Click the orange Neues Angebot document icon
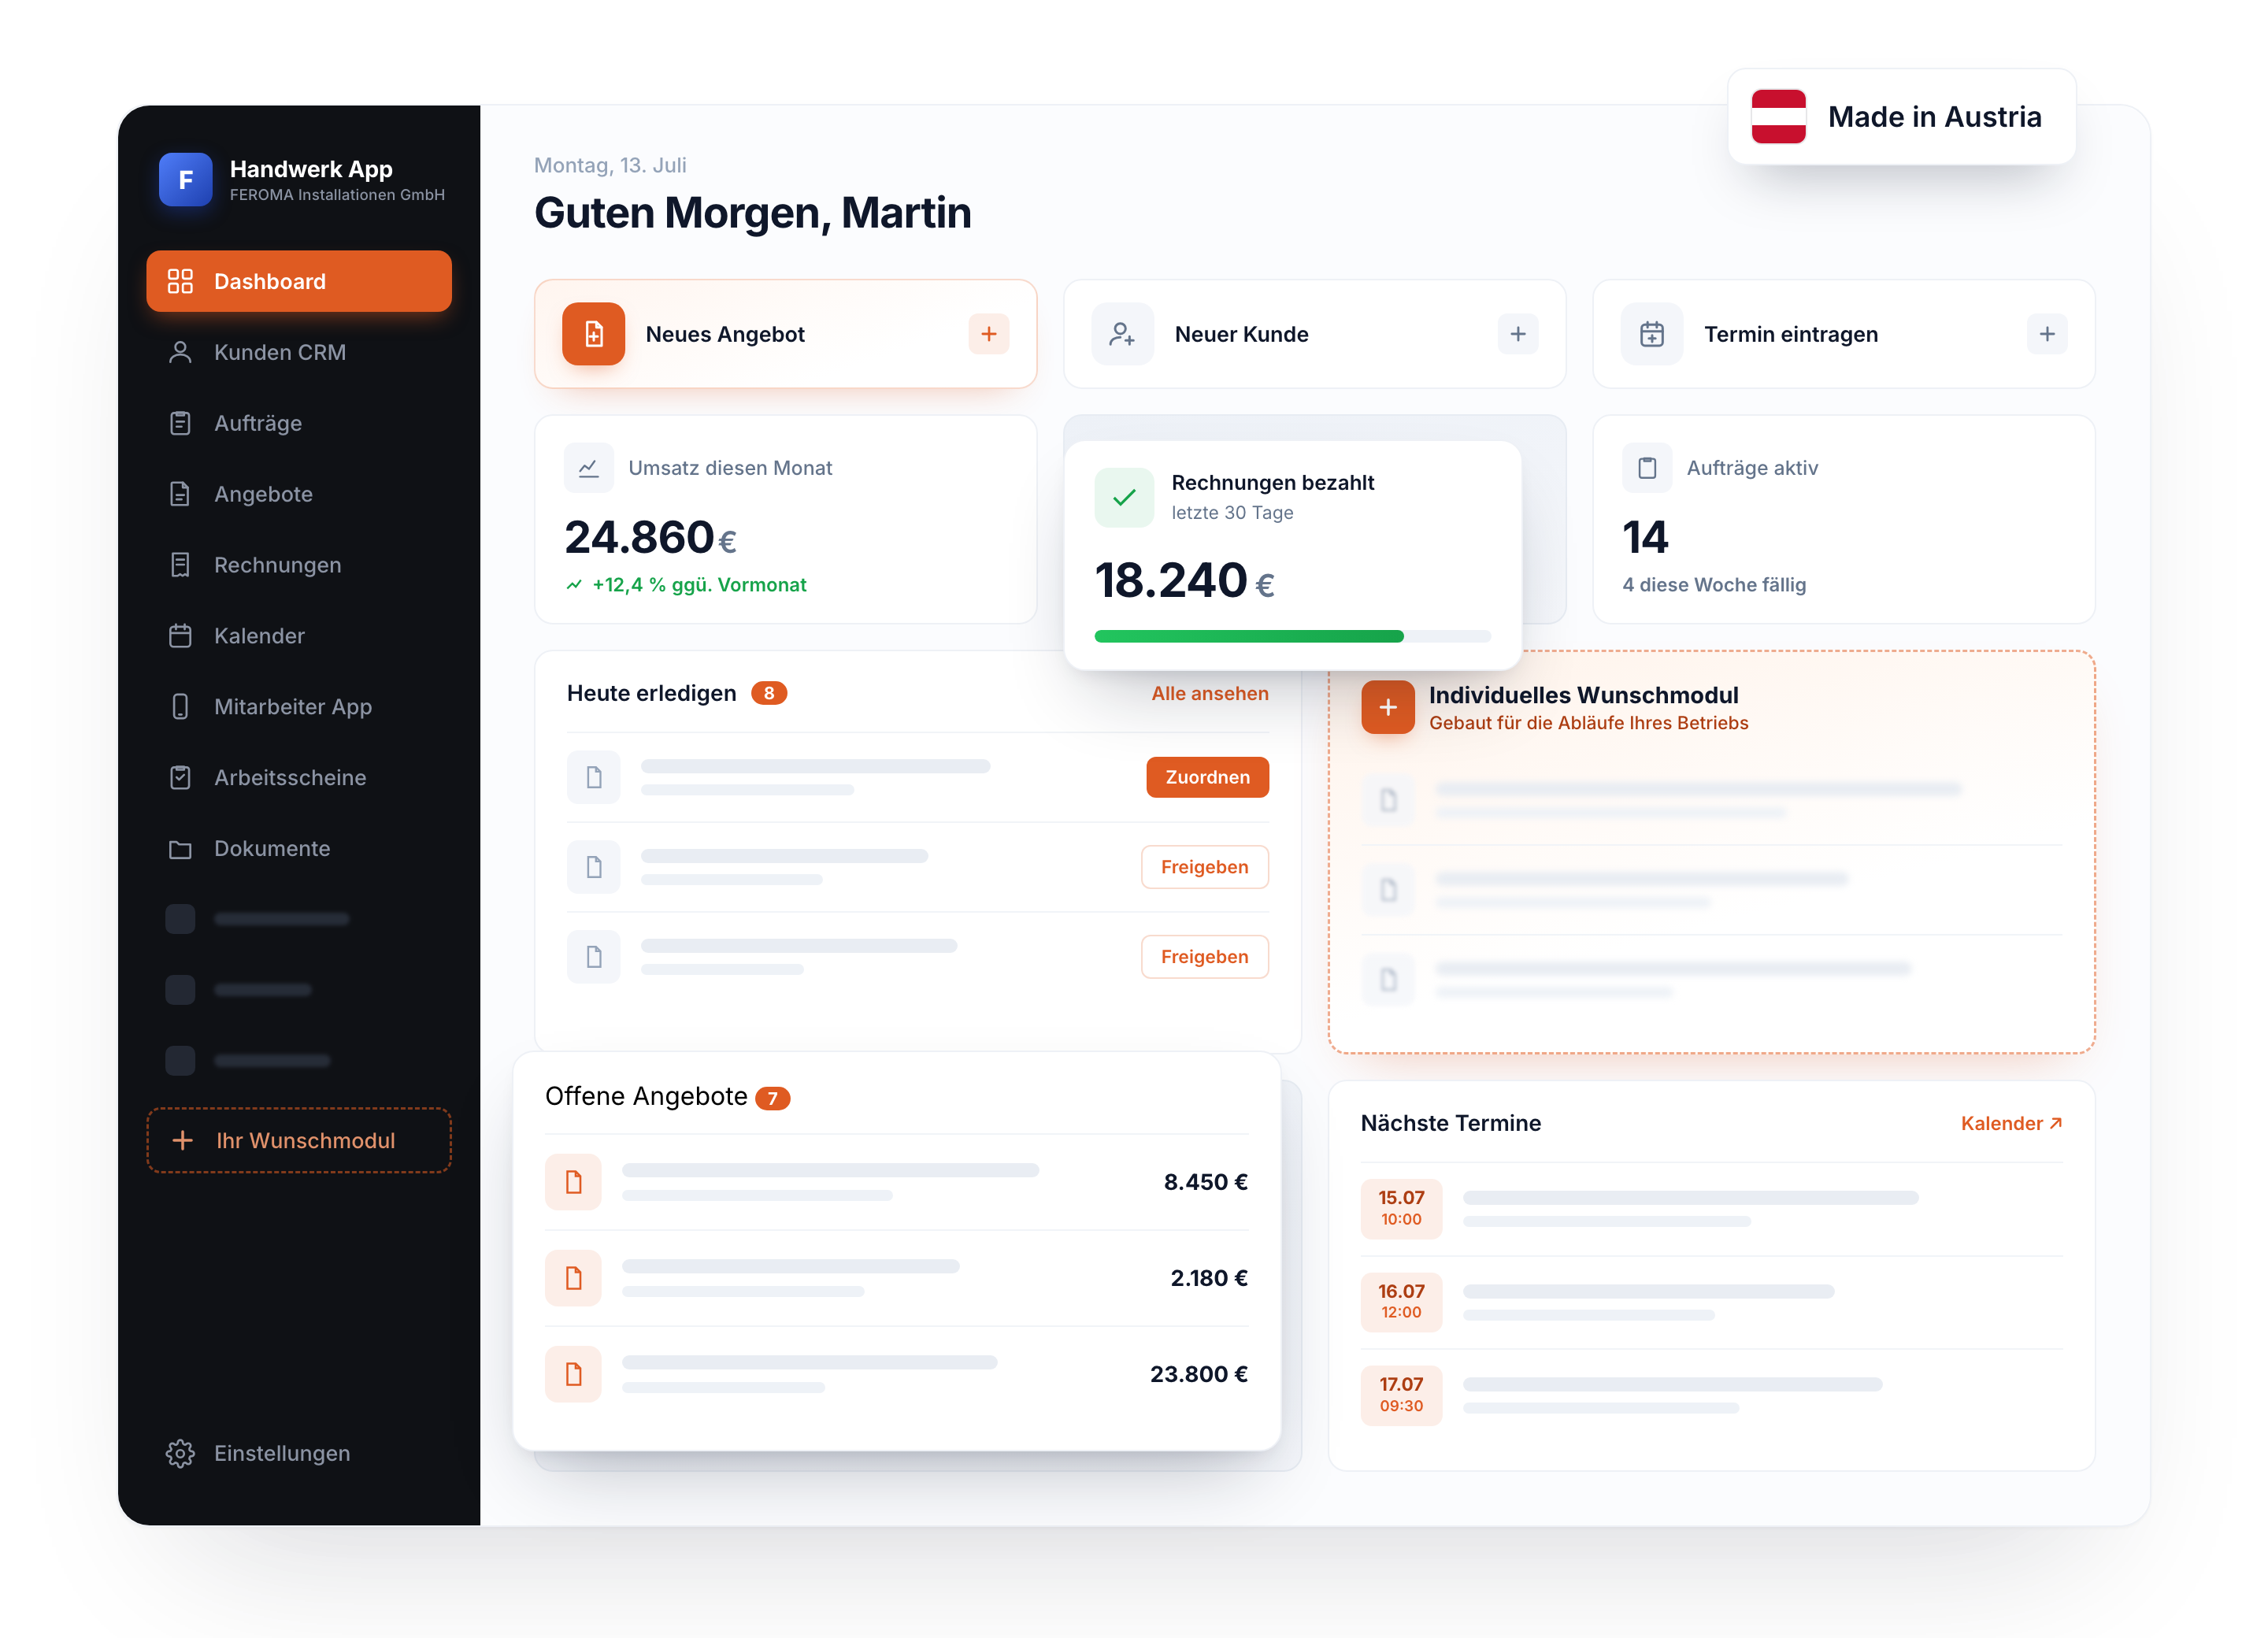This screenshot has width=2268, height=1638. click(593, 334)
